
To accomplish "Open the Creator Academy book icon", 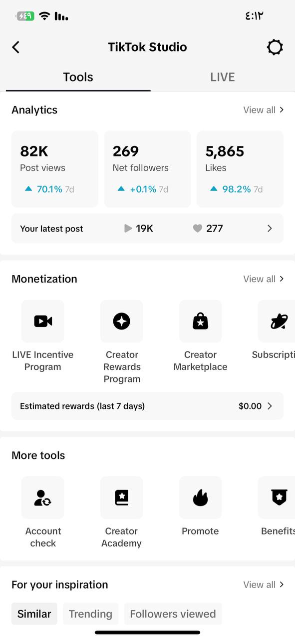I will point(121,497).
